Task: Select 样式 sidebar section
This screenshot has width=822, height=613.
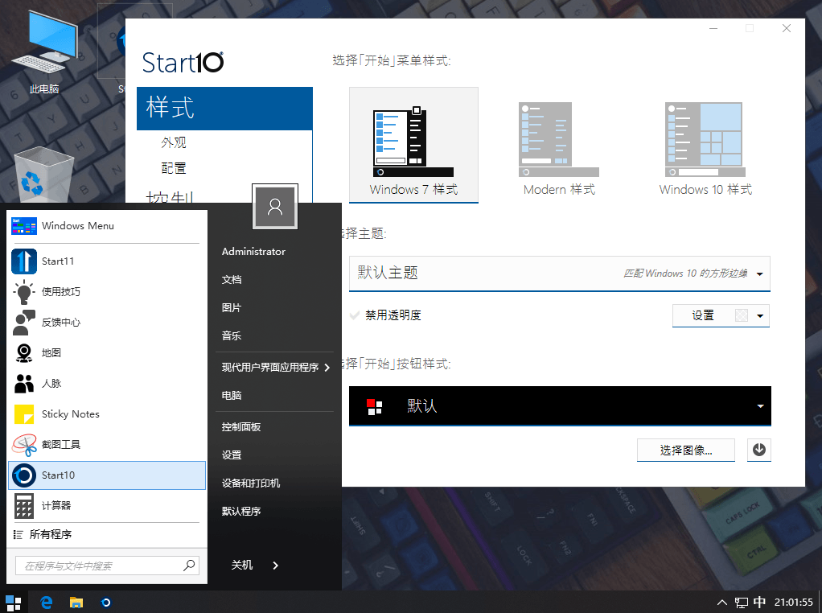Action: pos(224,109)
